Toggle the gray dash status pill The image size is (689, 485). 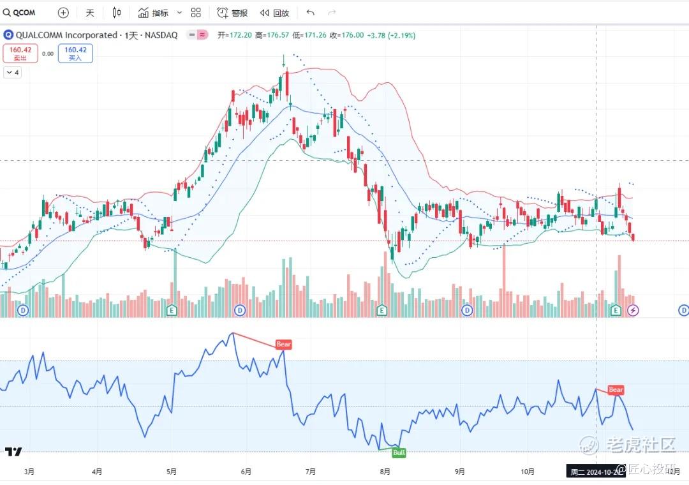pyautogui.click(x=192, y=34)
